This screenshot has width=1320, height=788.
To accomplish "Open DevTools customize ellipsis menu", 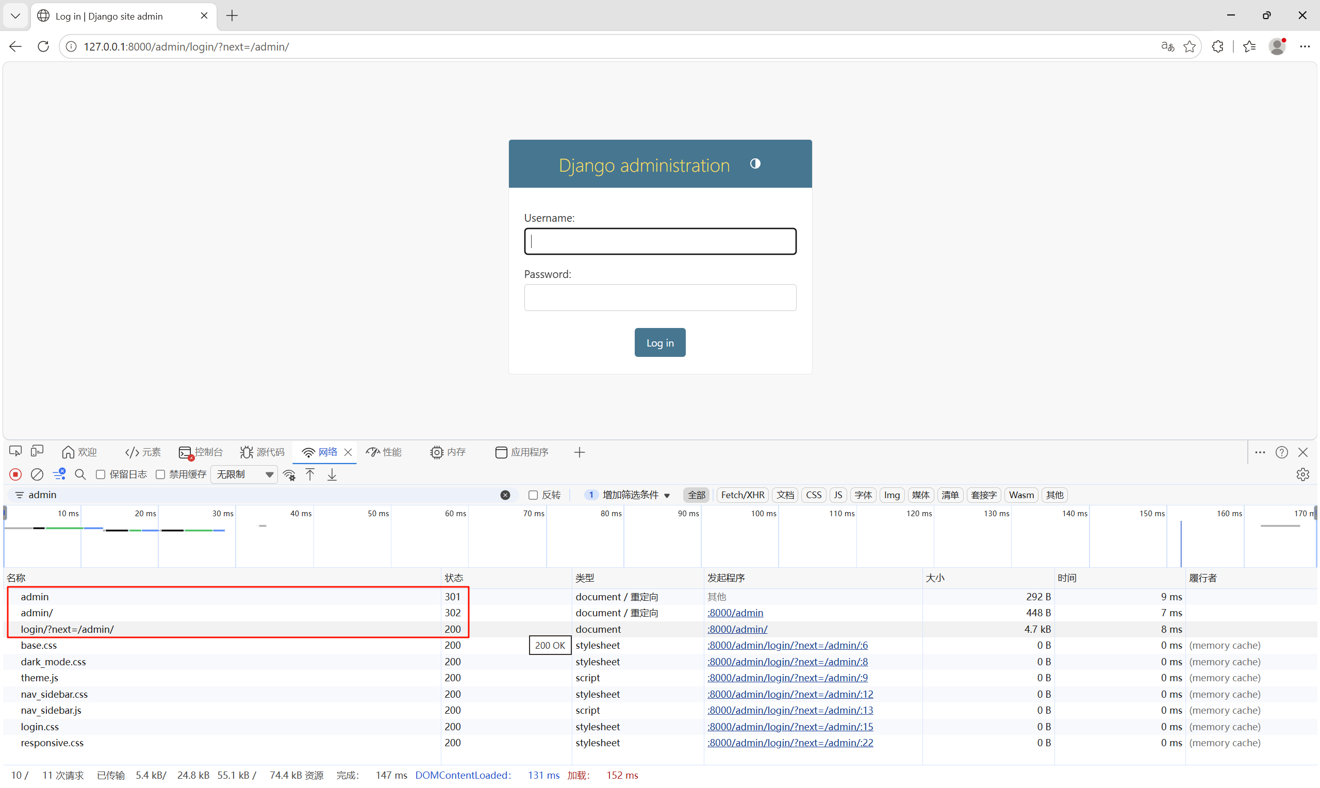I will pyautogui.click(x=1260, y=452).
